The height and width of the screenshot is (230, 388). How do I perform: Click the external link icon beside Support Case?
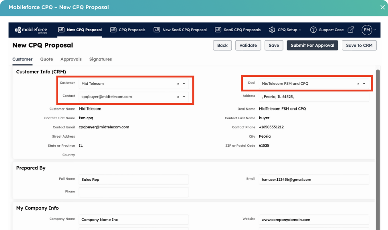[x=351, y=30]
